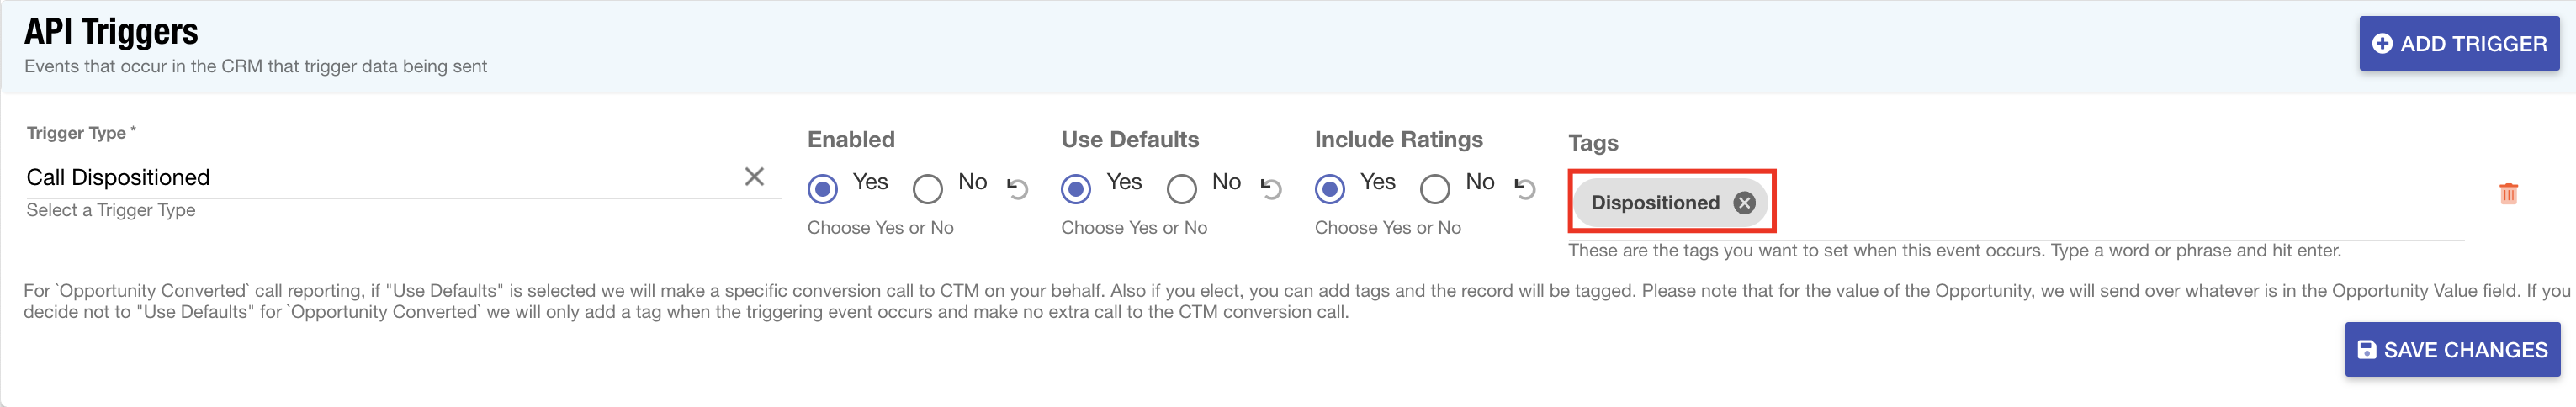Select No under Use Defaults
Viewport: 2576px width, 407px height.
tap(1181, 188)
